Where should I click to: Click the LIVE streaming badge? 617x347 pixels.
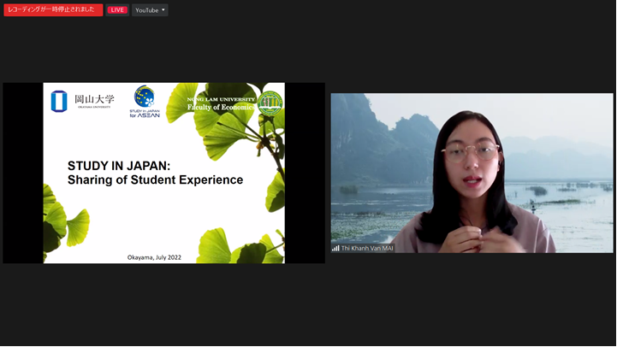point(117,10)
